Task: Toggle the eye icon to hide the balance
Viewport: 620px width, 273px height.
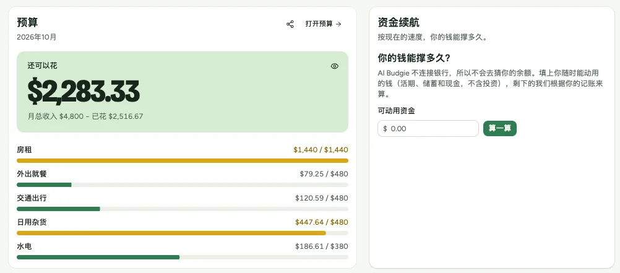Action: (x=335, y=66)
